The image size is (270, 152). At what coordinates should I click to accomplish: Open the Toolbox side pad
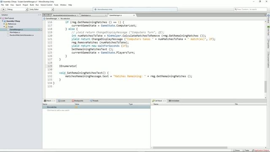[268, 19]
